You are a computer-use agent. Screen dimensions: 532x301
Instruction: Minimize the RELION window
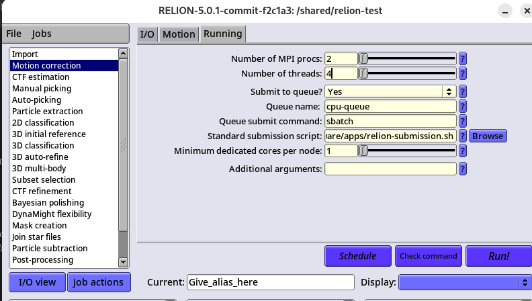505,11
